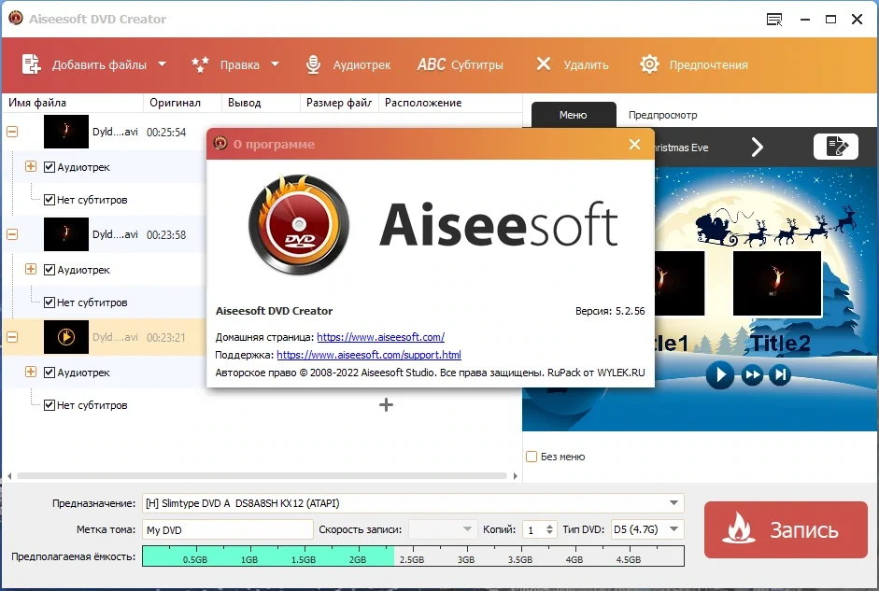The height and width of the screenshot is (591, 879).
Task: Open the Субтитры ABC toolbar item
Action: tap(460, 64)
